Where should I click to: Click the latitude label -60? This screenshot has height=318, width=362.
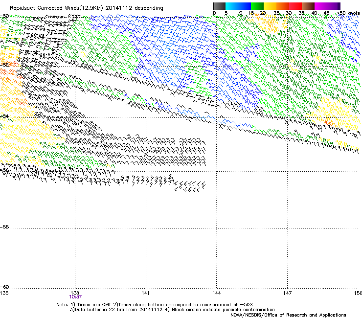tap(4, 287)
